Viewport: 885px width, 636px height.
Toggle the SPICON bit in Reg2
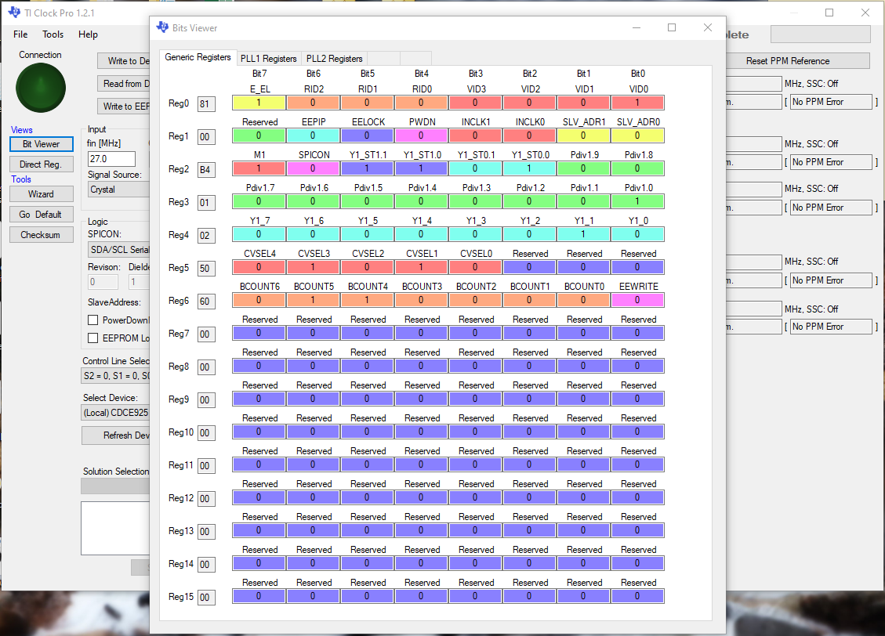(313, 168)
